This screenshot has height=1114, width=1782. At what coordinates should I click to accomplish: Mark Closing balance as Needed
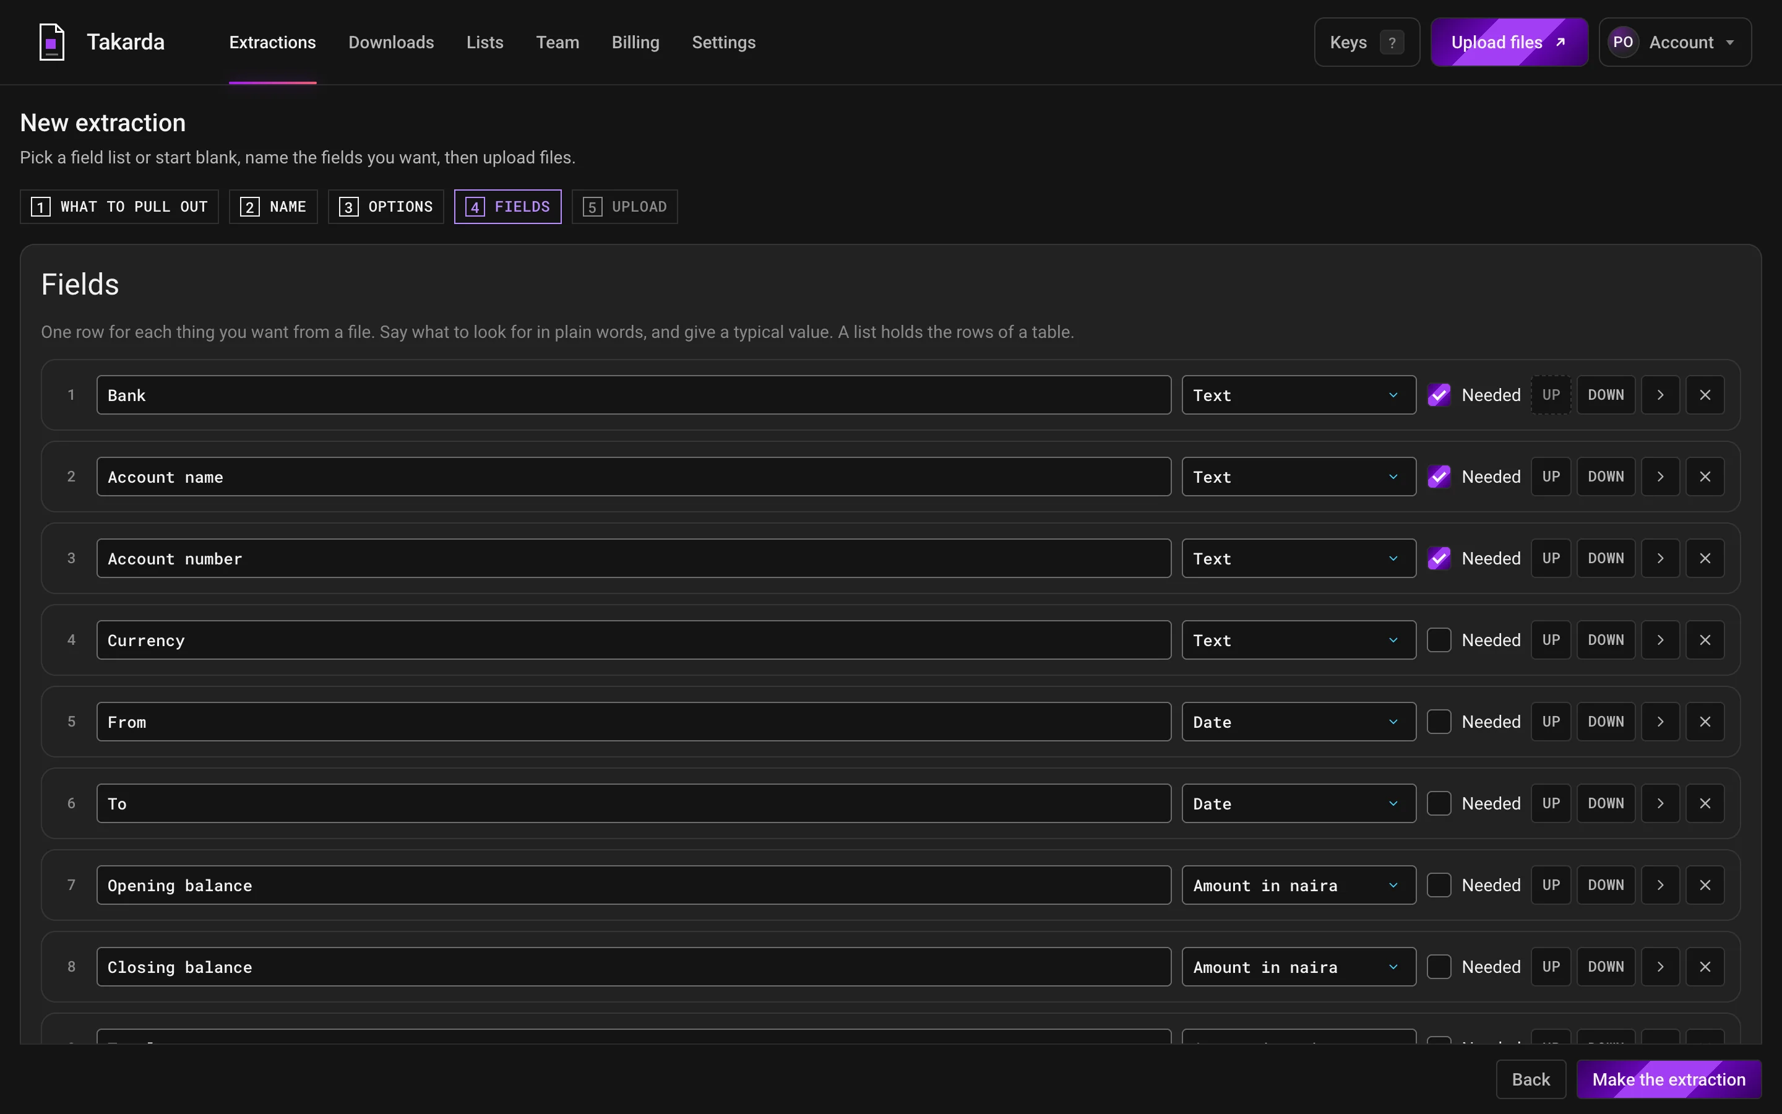1439,967
